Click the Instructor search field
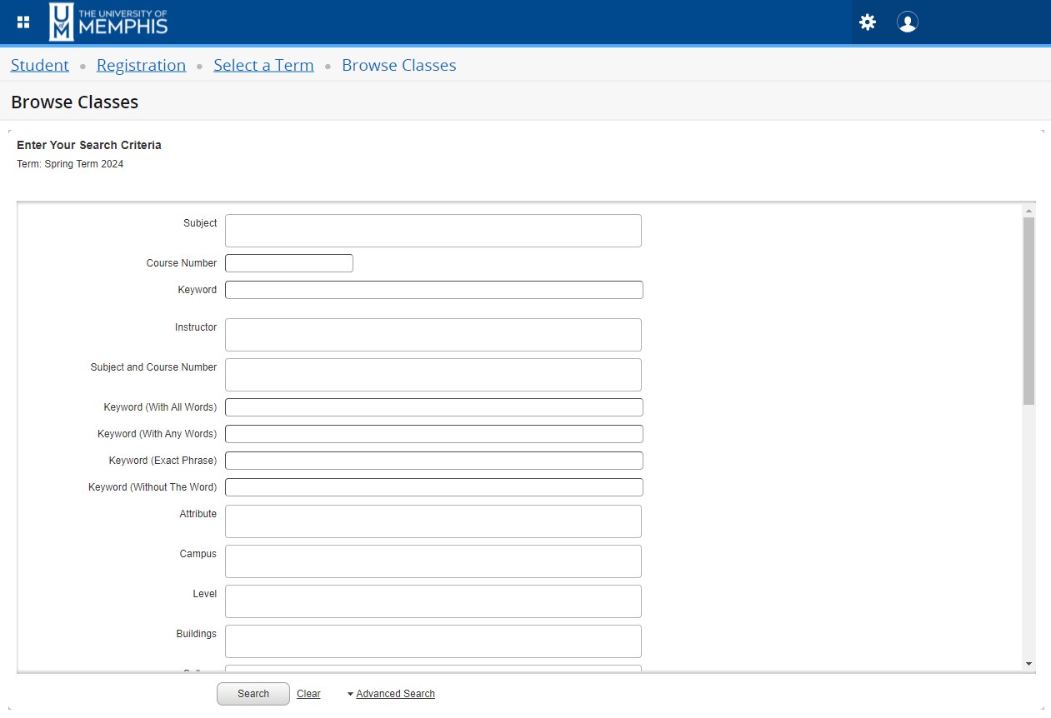Image resolution: width=1051 pixels, height=718 pixels. pyautogui.click(x=433, y=334)
